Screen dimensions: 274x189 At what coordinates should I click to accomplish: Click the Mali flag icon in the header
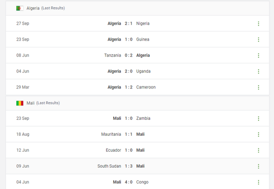pos(20,103)
